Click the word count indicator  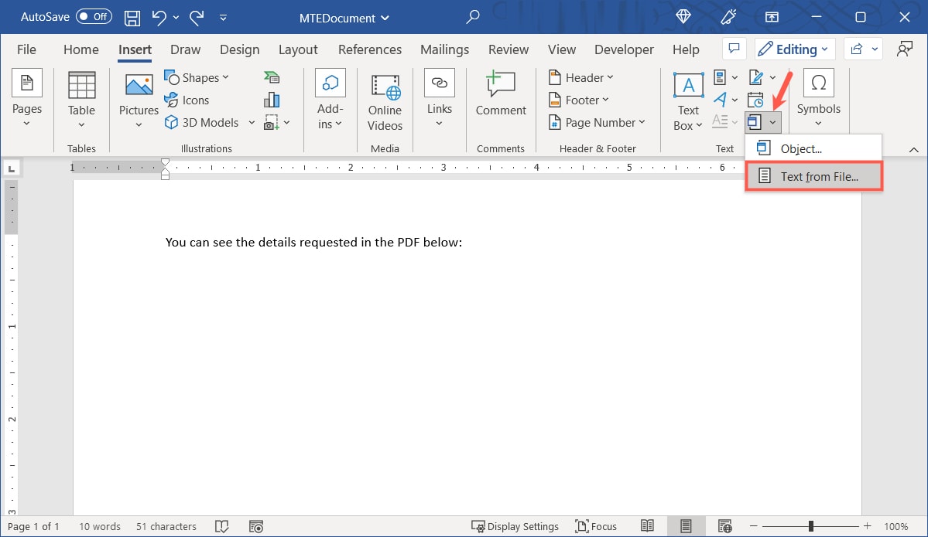(x=99, y=526)
